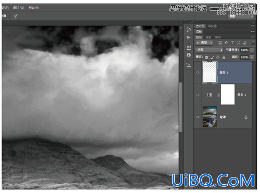Image resolution: width=260 pixels, height=193 pixels.
Task: Click the lock image pixels brush icon
Action: (213, 57)
